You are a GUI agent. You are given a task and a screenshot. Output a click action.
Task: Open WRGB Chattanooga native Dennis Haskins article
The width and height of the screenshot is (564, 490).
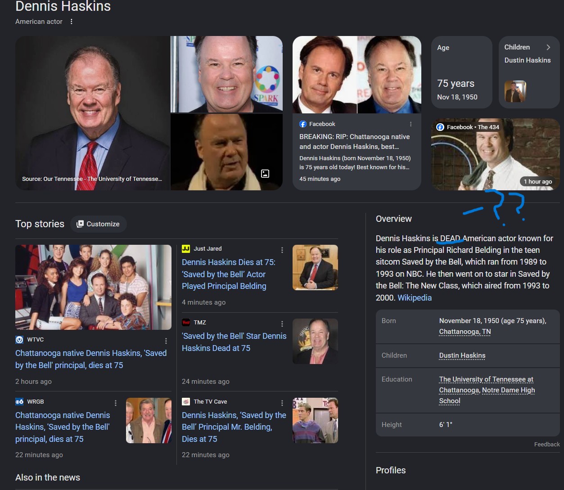[x=63, y=427]
